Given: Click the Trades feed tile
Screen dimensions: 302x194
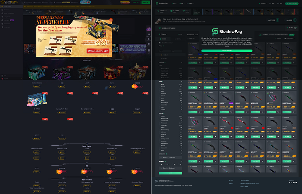Looking at the screenshot, I should pos(197,12).
